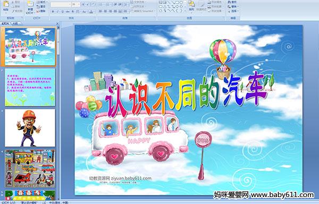Switch to the Outline tab in the left pane
This screenshot has width=319, height=204.
click(15, 23)
